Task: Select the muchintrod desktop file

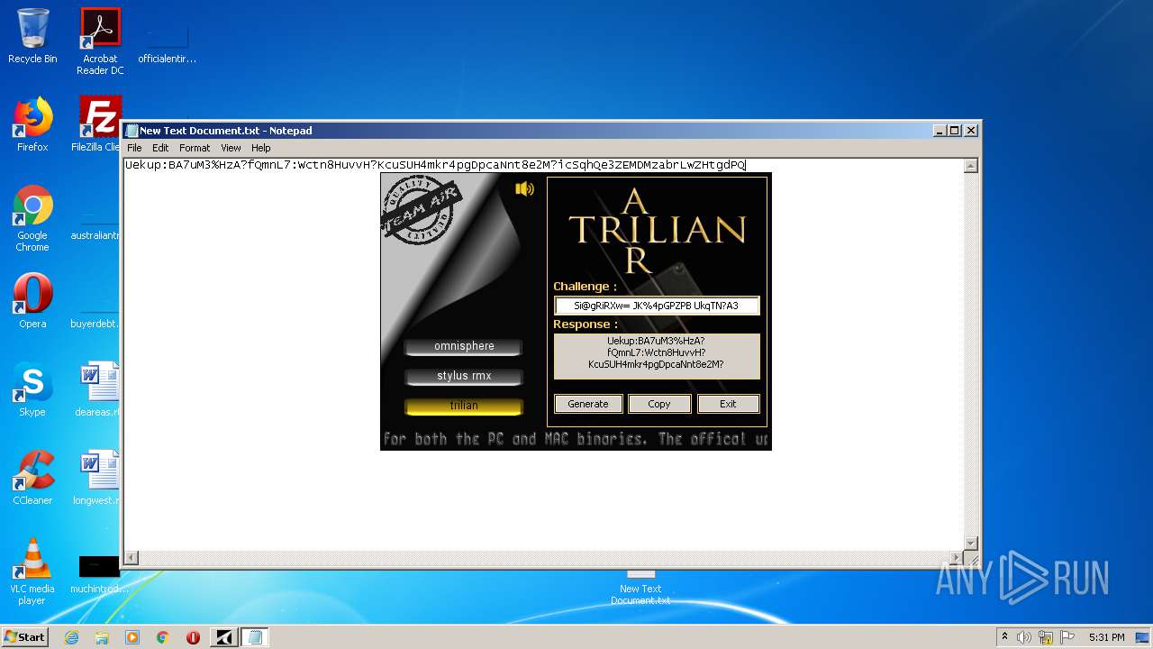Action: [x=98, y=573]
